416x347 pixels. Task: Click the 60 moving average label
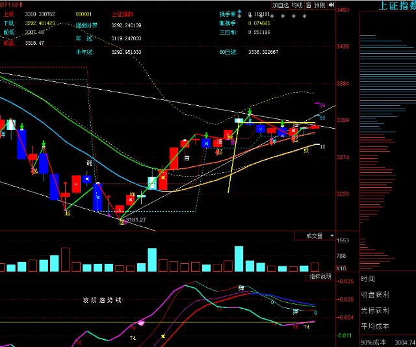coord(322,118)
